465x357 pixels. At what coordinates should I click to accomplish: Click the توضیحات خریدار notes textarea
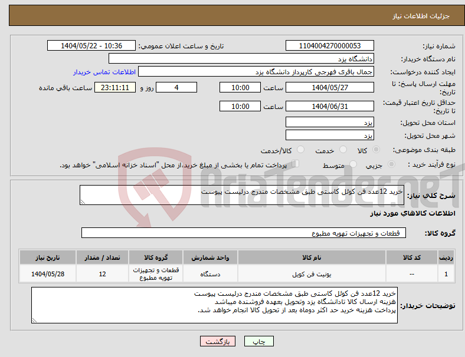(x=214, y=305)
